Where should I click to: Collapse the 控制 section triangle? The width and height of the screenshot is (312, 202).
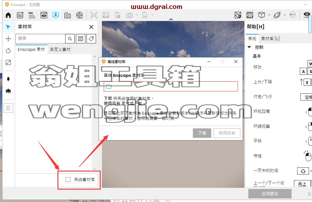click(249, 47)
